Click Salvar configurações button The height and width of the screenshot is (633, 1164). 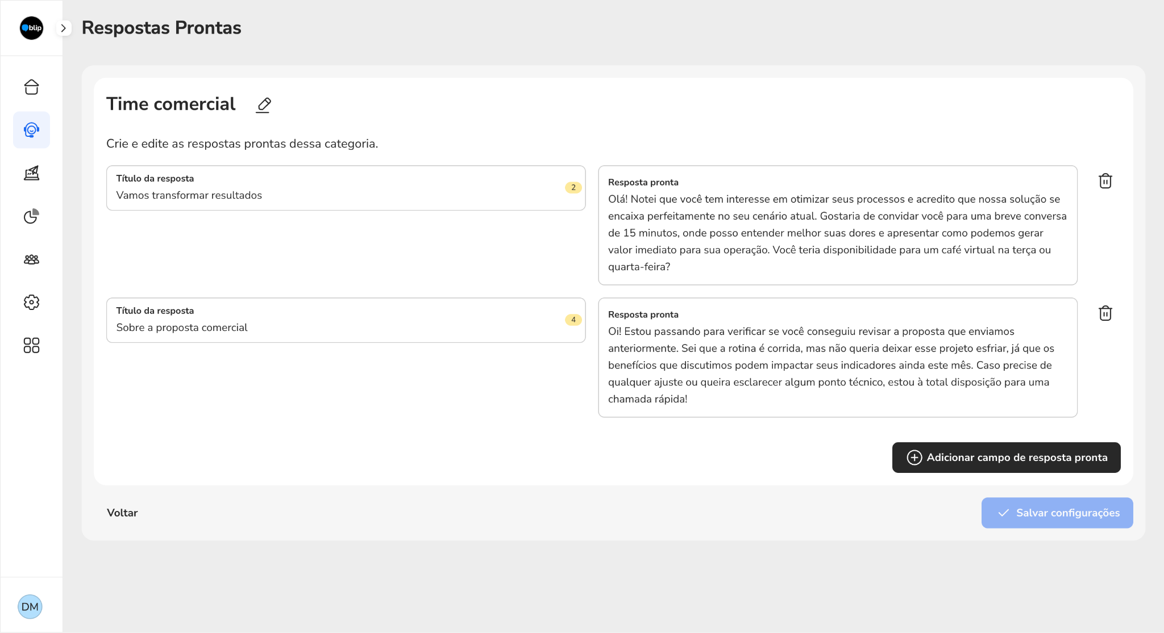(x=1057, y=513)
